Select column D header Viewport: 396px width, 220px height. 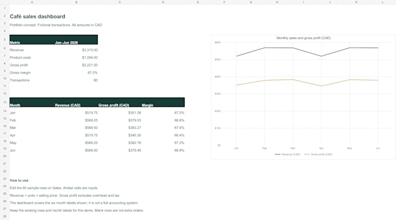pos(163,2)
